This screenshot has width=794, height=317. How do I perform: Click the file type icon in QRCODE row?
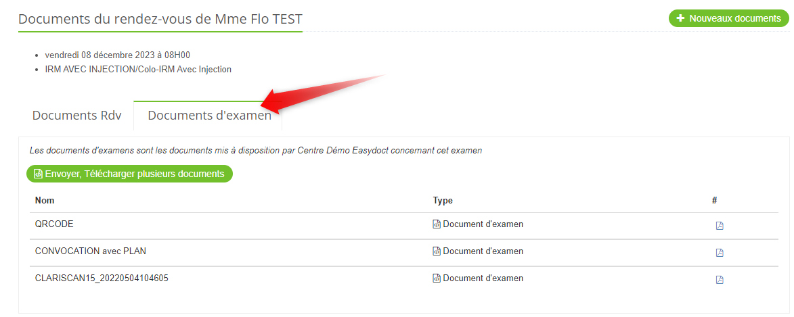(437, 224)
